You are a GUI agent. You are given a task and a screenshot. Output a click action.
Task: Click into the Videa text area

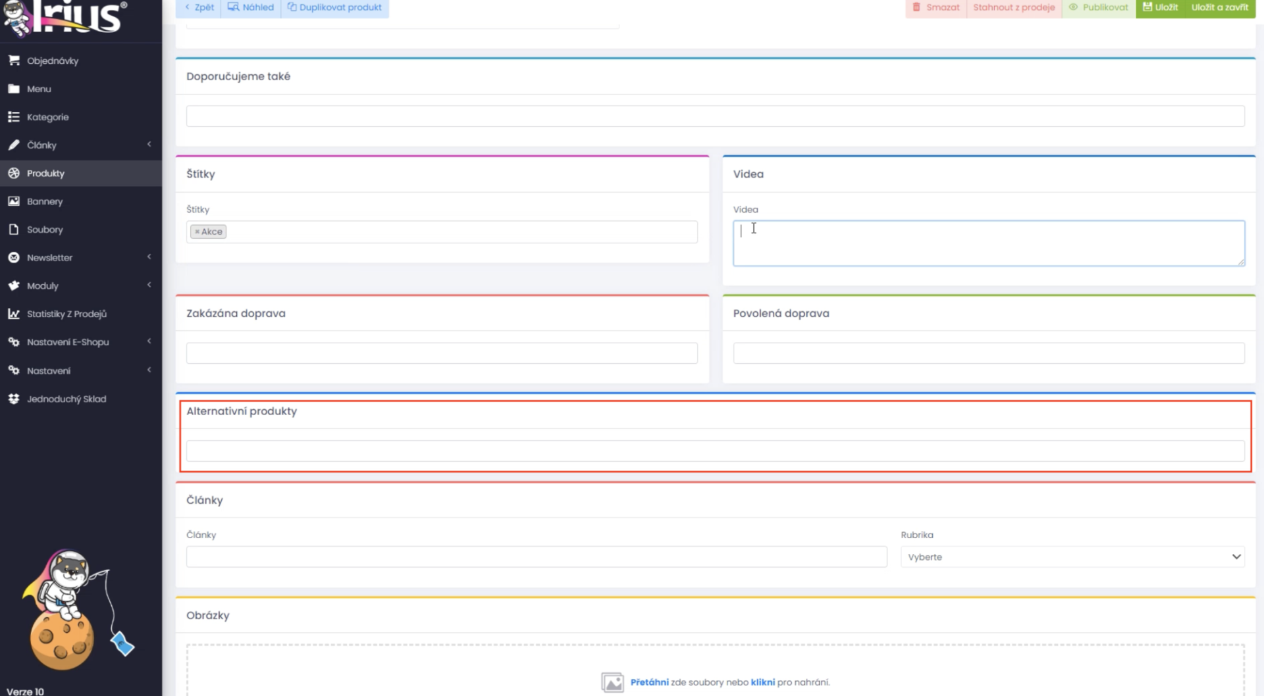[989, 243]
